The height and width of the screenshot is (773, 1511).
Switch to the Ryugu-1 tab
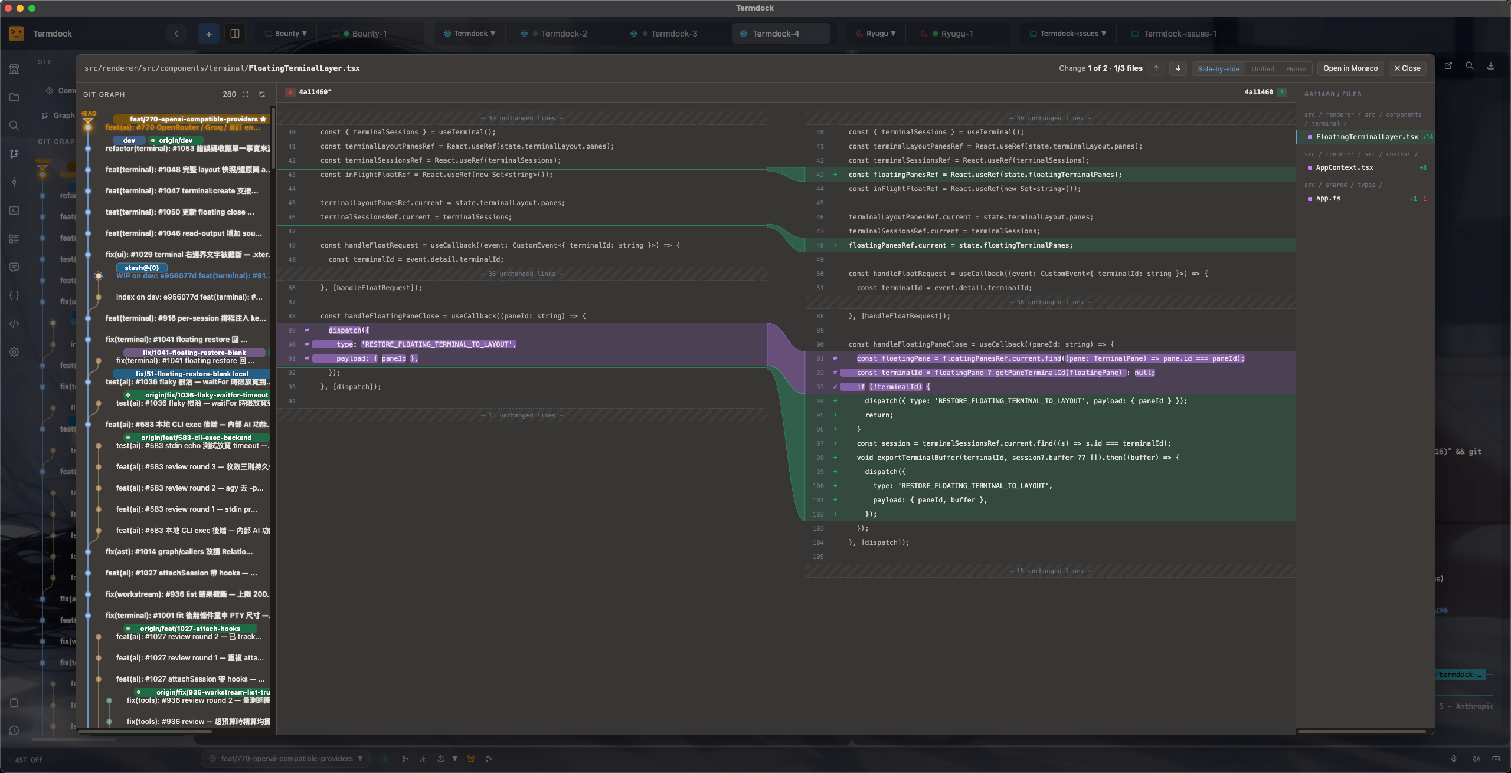point(956,34)
